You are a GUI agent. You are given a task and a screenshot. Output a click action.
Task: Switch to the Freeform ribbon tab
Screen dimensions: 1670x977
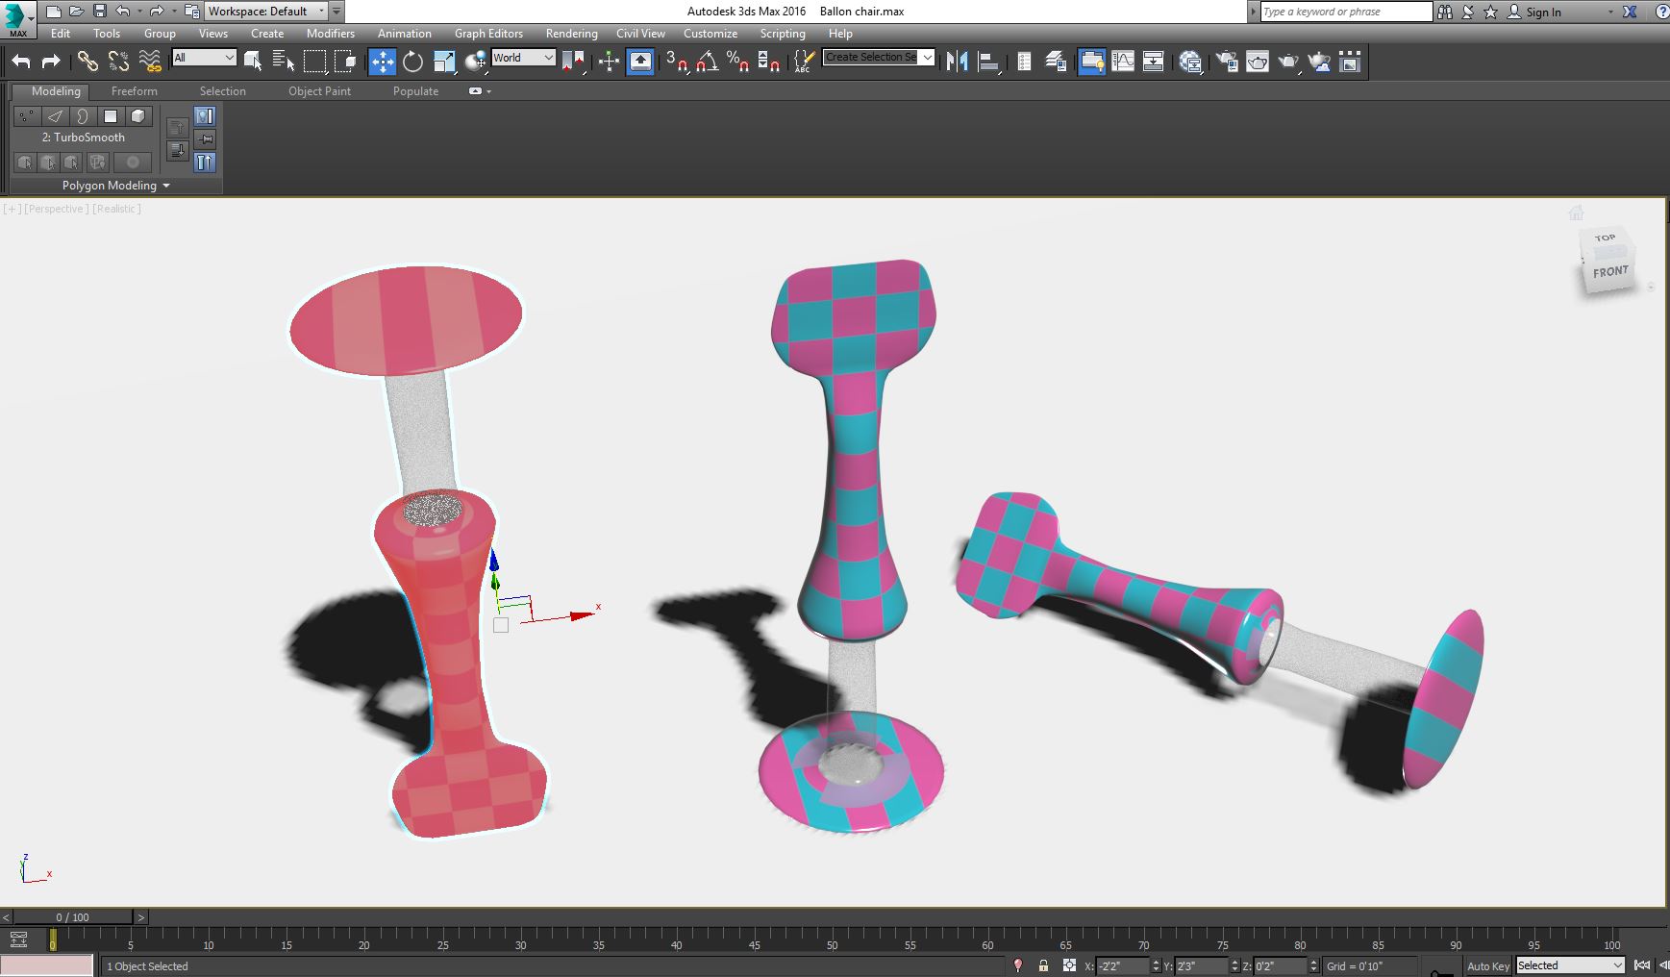click(x=134, y=91)
